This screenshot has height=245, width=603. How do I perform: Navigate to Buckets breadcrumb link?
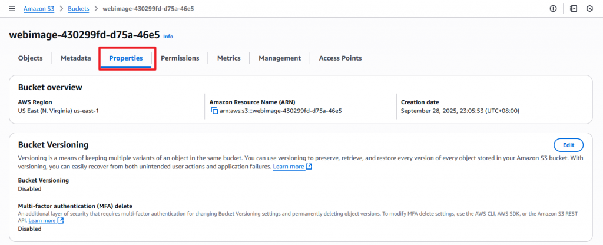coord(79,9)
